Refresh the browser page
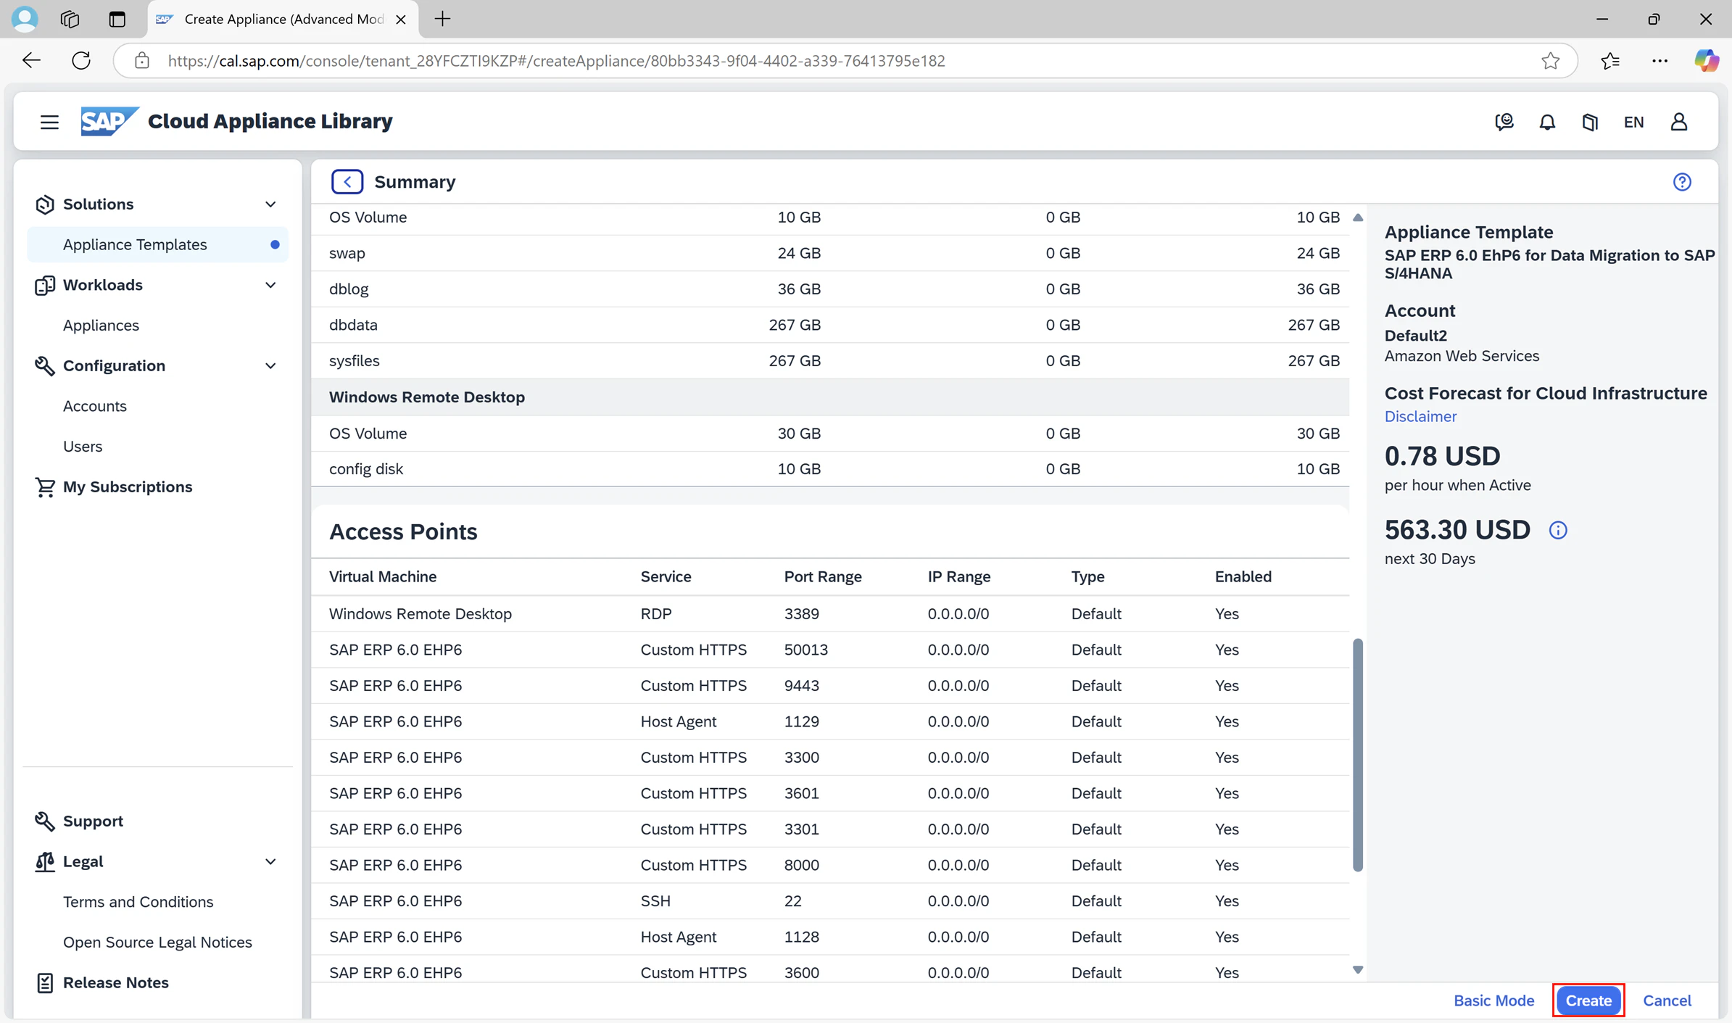The image size is (1732, 1023). point(81,61)
